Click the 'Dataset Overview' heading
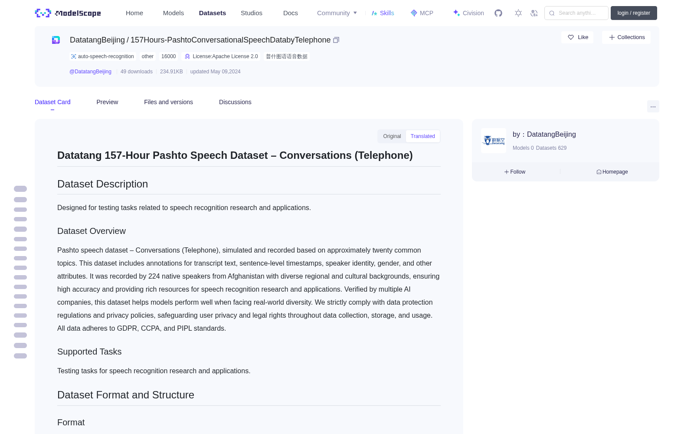This screenshot has width=694, height=434. click(x=92, y=231)
